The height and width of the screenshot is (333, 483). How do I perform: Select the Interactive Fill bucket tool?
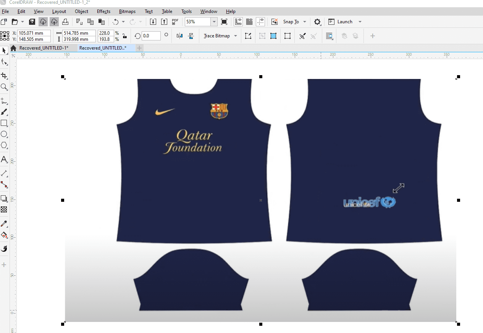click(x=4, y=235)
